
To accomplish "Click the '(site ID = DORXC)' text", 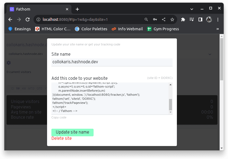I will click(160, 78).
